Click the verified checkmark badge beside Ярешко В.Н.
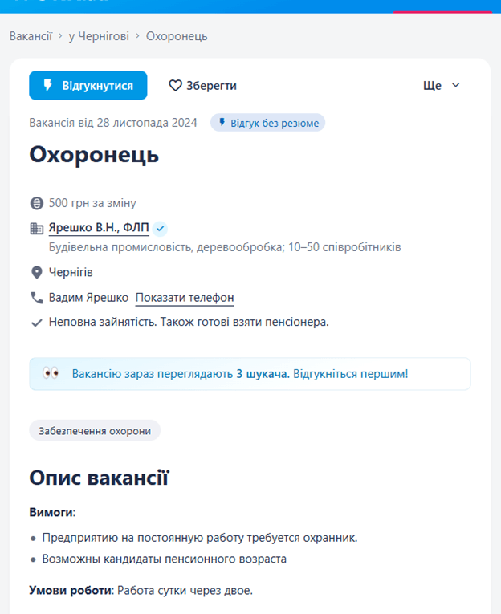Screen dimensions: 501x614 tap(160, 228)
